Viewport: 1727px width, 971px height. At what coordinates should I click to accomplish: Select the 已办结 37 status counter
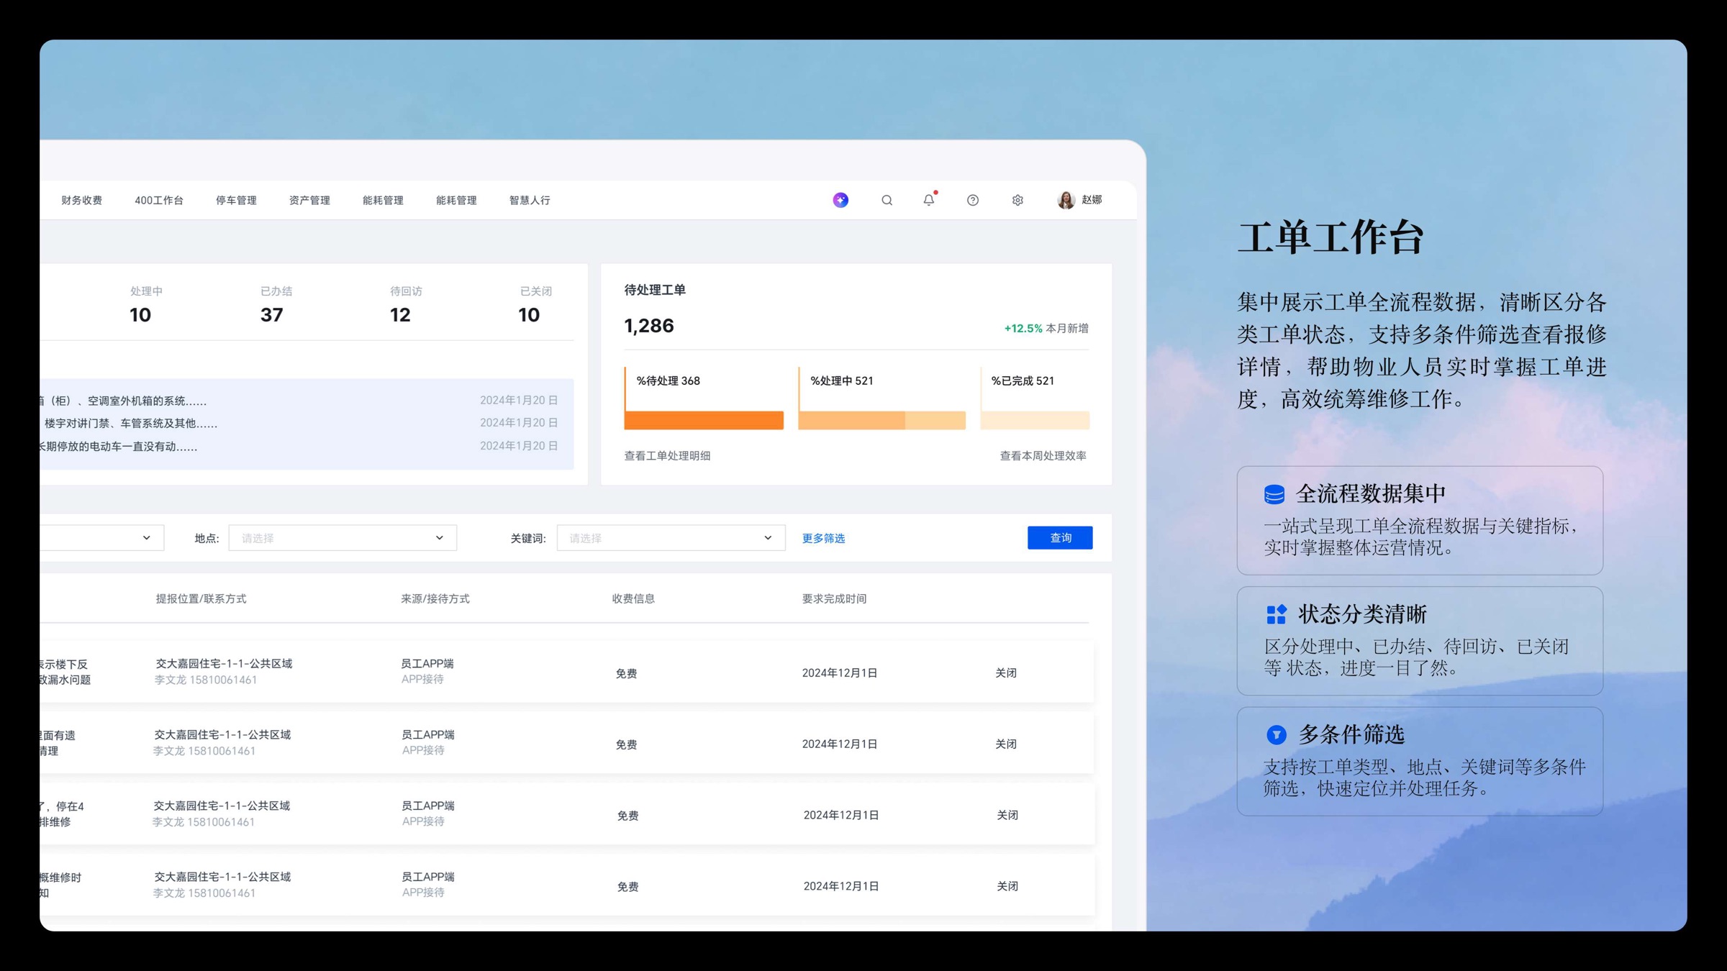(x=275, y=305)
